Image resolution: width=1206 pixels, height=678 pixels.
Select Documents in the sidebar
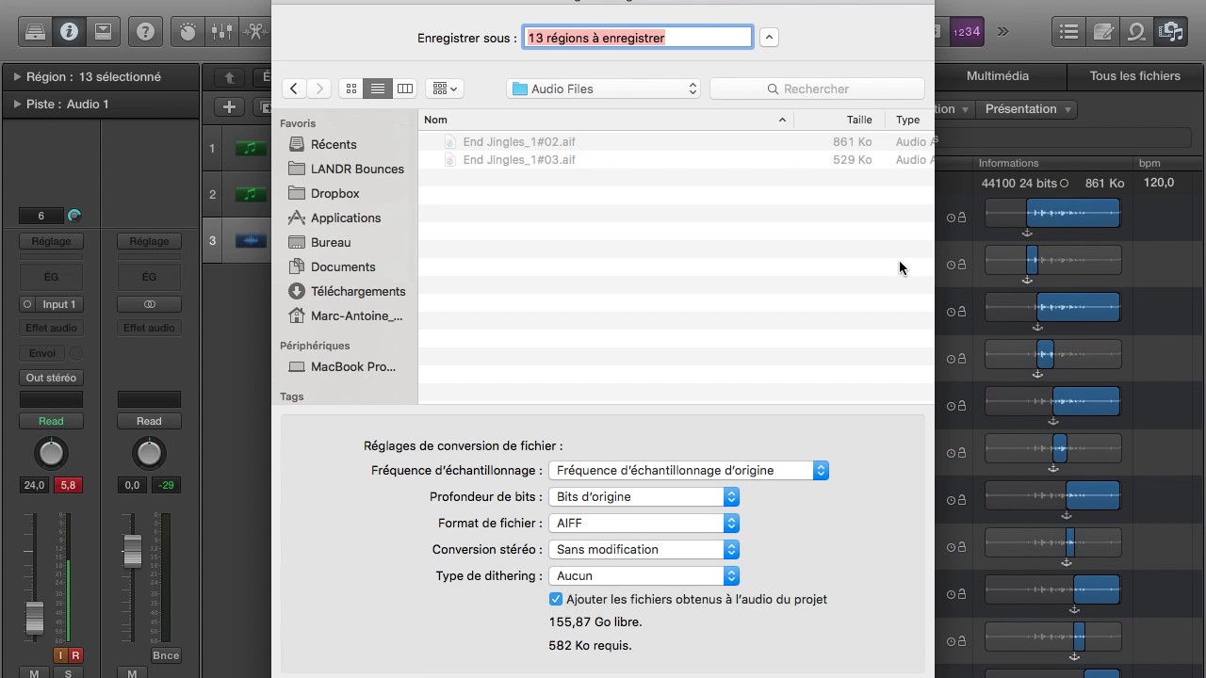[x=343, y=266]
